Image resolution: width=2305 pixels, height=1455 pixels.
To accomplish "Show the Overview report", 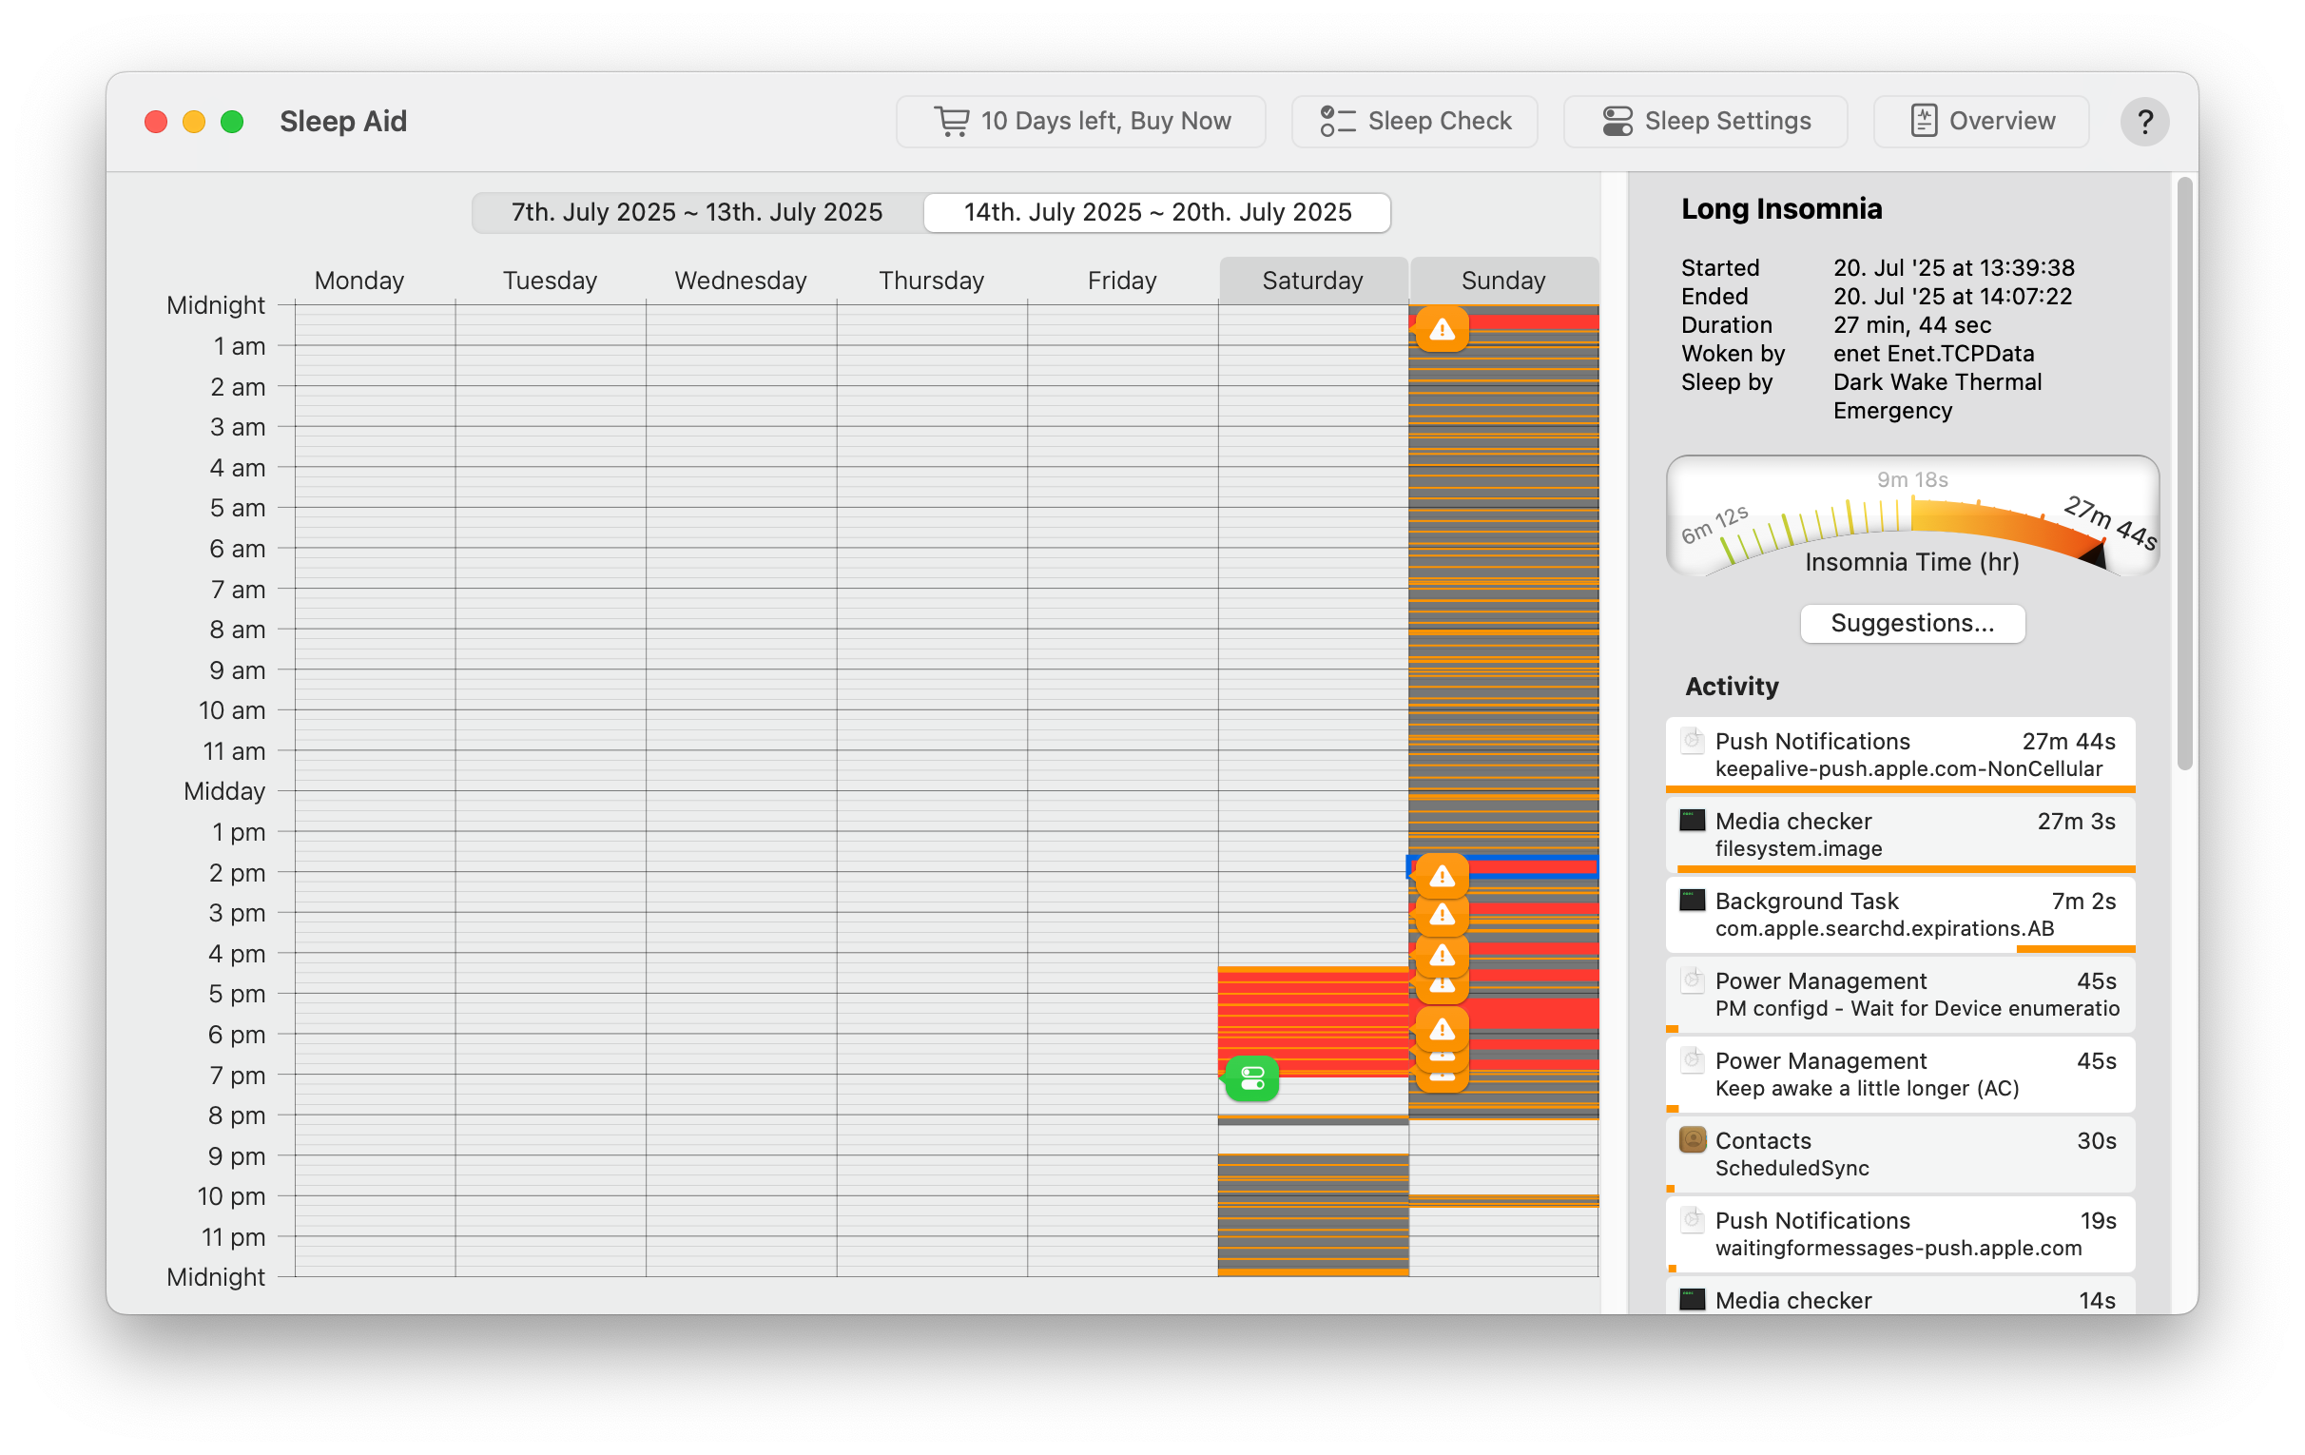I will pyautogui.click(x=1981, y=122).
